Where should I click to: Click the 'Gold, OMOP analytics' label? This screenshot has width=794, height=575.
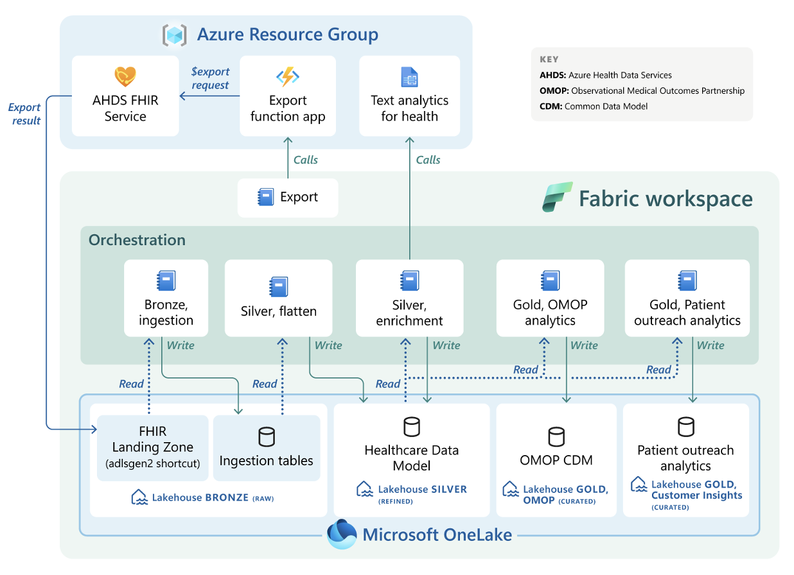550,313
